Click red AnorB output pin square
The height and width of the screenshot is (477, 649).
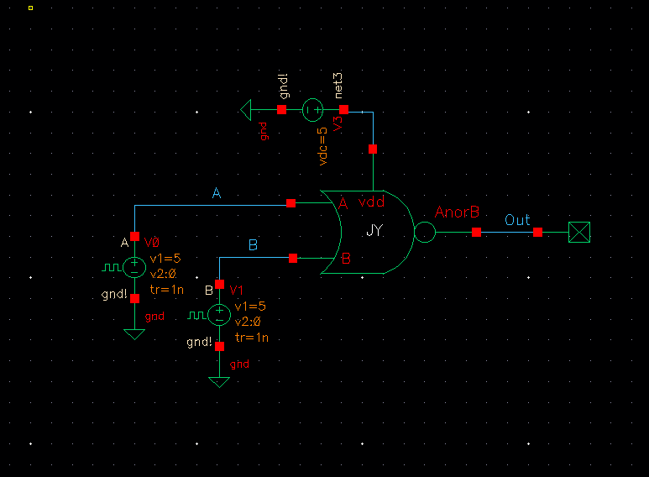coord(476,233)
